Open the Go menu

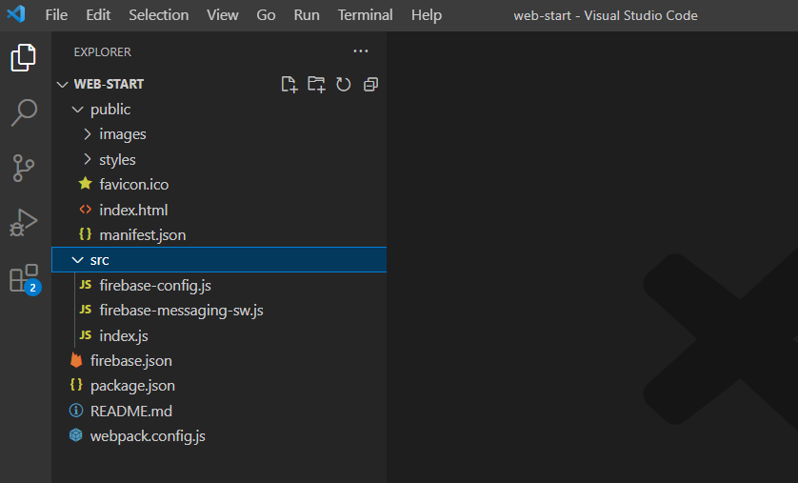coord(266,14)
